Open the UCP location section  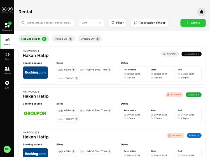7,85
